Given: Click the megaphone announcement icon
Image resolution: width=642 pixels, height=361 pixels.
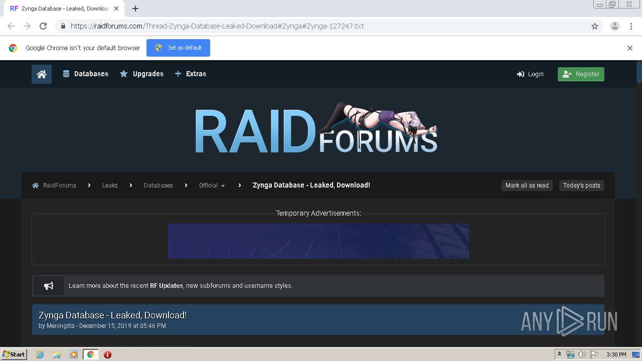Looking at the screenshot, I should 49,286.
